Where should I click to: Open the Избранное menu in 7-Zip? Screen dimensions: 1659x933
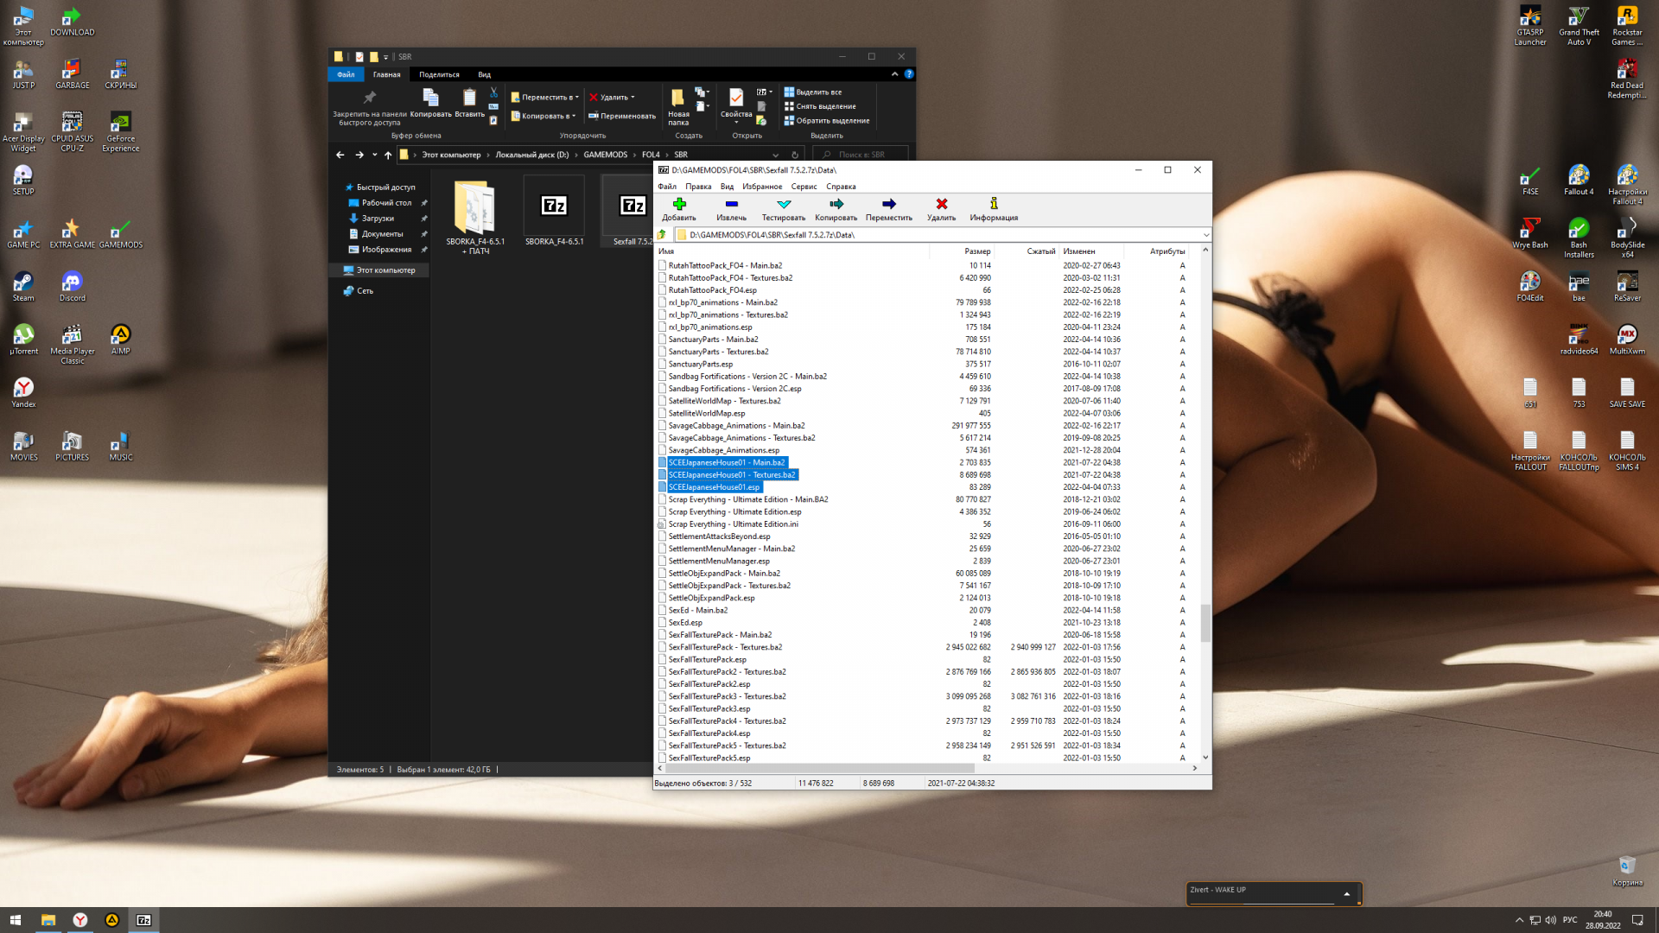point(762,187)
